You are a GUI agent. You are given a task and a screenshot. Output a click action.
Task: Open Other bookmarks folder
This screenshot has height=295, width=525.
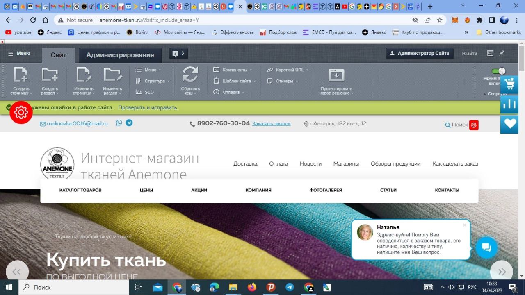499,32
